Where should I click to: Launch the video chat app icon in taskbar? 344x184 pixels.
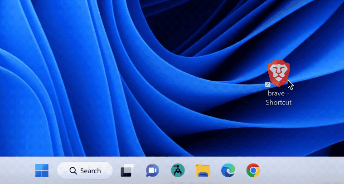pos(152,170)
